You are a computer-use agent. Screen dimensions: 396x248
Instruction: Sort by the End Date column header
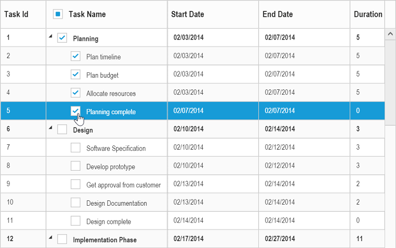278,14
